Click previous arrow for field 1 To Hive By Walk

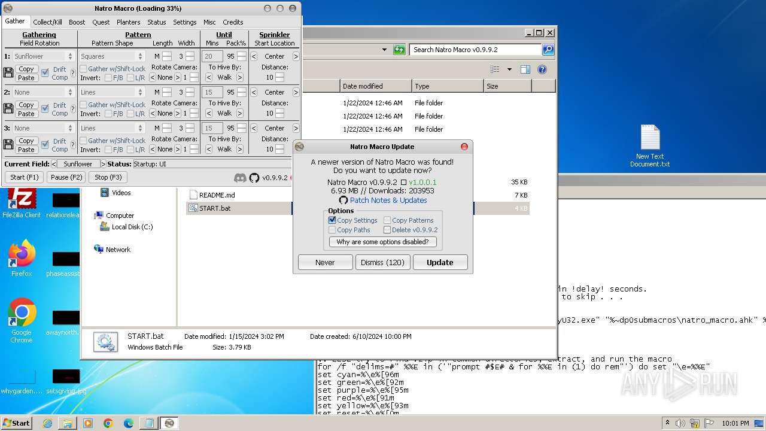tap(209, 77)
